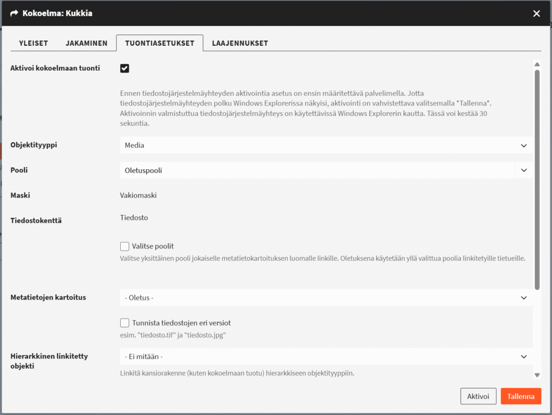552x415 pixels.
Task: Uncheck Aktivoi kokoelmaan tuonti checkbox
Action: coord(125,68)
